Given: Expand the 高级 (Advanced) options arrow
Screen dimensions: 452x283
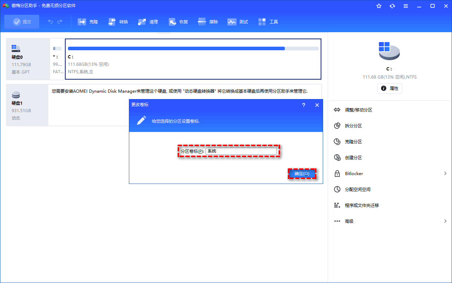Looking at the screenshot, I should [445, 221].
